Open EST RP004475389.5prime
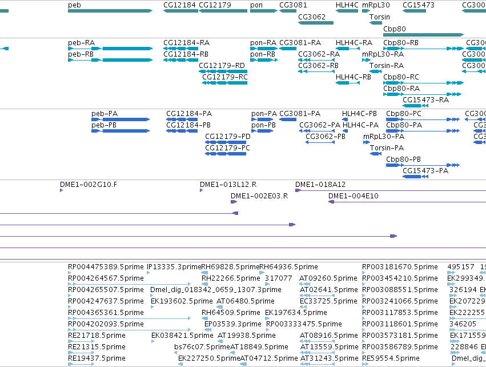This screenshot has width=486, height=367. pyautogui.click(x=106, y=267)
